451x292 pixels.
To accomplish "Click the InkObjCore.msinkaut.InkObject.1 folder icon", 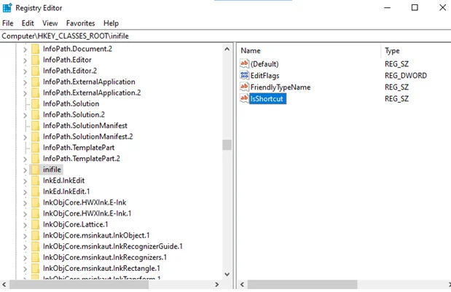I will point(35,235).
